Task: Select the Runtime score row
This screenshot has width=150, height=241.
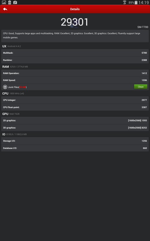Action: [75, 60]
